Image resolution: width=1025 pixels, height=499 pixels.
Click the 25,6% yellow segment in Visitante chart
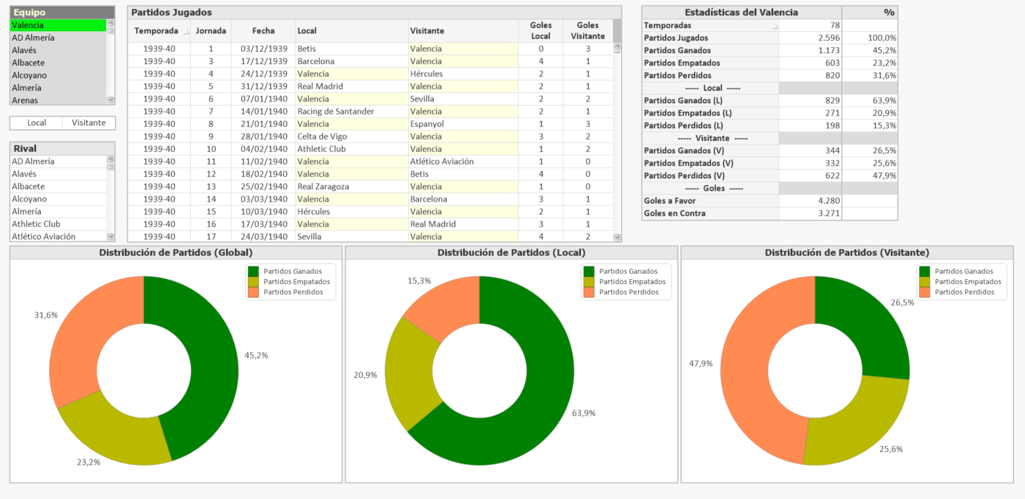tap(862, 422)
